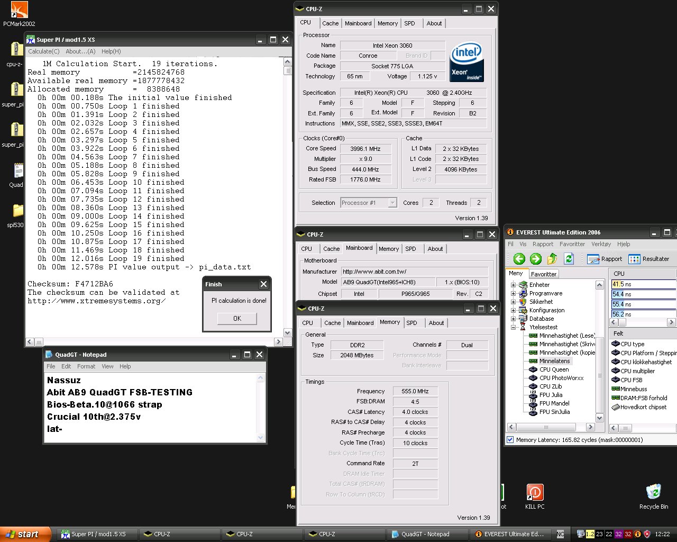Click Super PI horizontal scrollbar right arrow
Viewport: 677px width, 542px height.
coord(279,342)
